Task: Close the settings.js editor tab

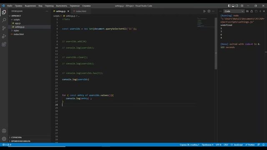Action: click(x=68, y=11)
